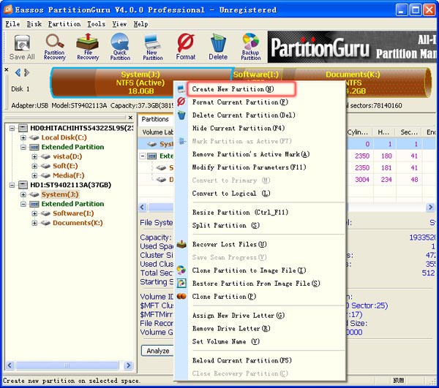Switch to the Partitions tab
439x388 pixels.
[155, 119]
